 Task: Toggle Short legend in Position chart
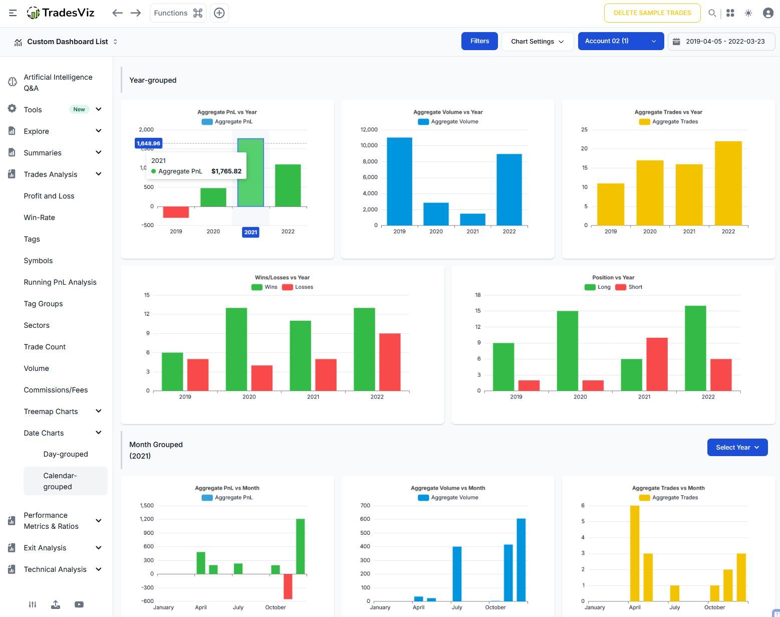point(629,287)
